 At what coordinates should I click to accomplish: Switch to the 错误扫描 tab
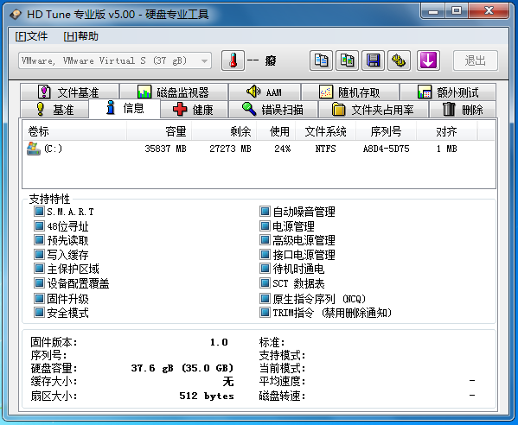point(273,109)
